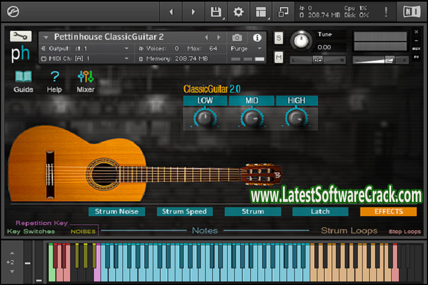Select the Strum Speed tab
The width and height of the screenshot is (428, 285).
[x=184, y=211]
